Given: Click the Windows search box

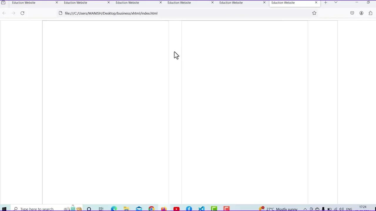Looking at the screenshot, I should (x=37, y=209).
